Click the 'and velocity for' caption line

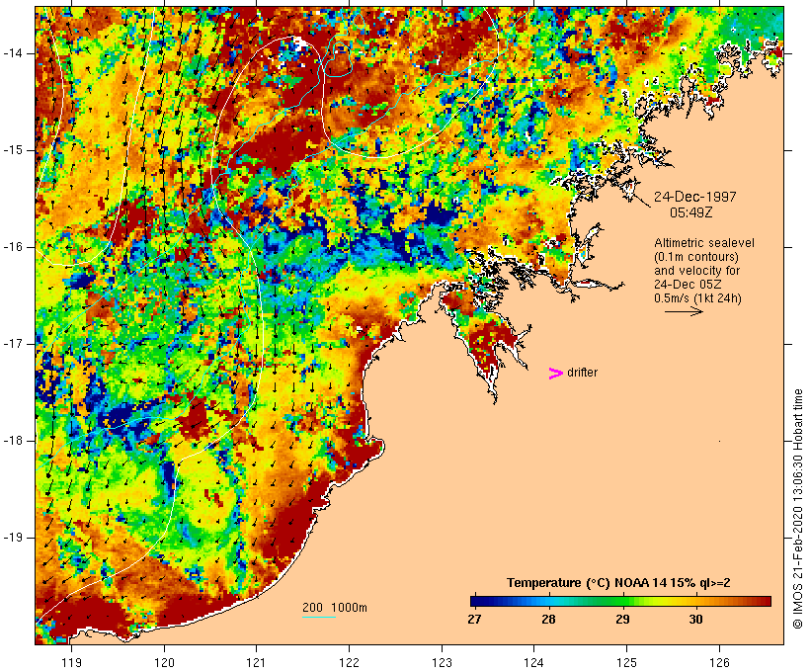point(696,271)
